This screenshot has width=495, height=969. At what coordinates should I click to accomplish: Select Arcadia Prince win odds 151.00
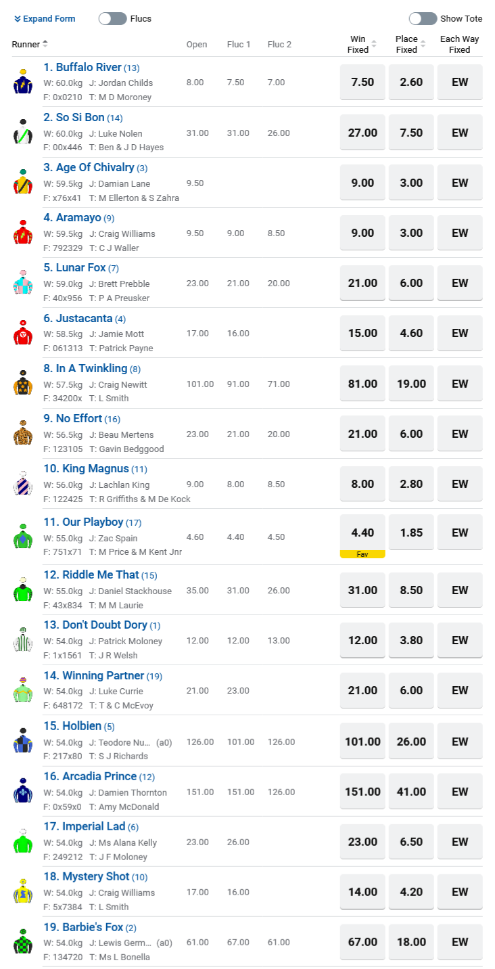pyautogui.click(x=362, y=792)
